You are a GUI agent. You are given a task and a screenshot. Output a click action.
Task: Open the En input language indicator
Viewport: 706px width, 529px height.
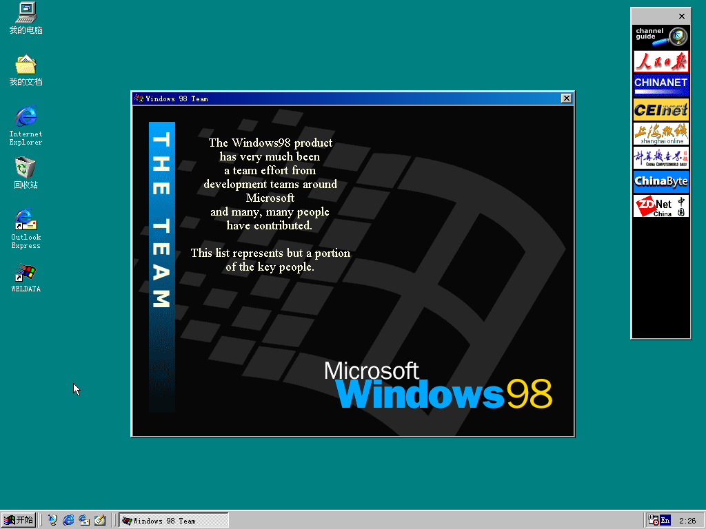(x=665, y=520)
